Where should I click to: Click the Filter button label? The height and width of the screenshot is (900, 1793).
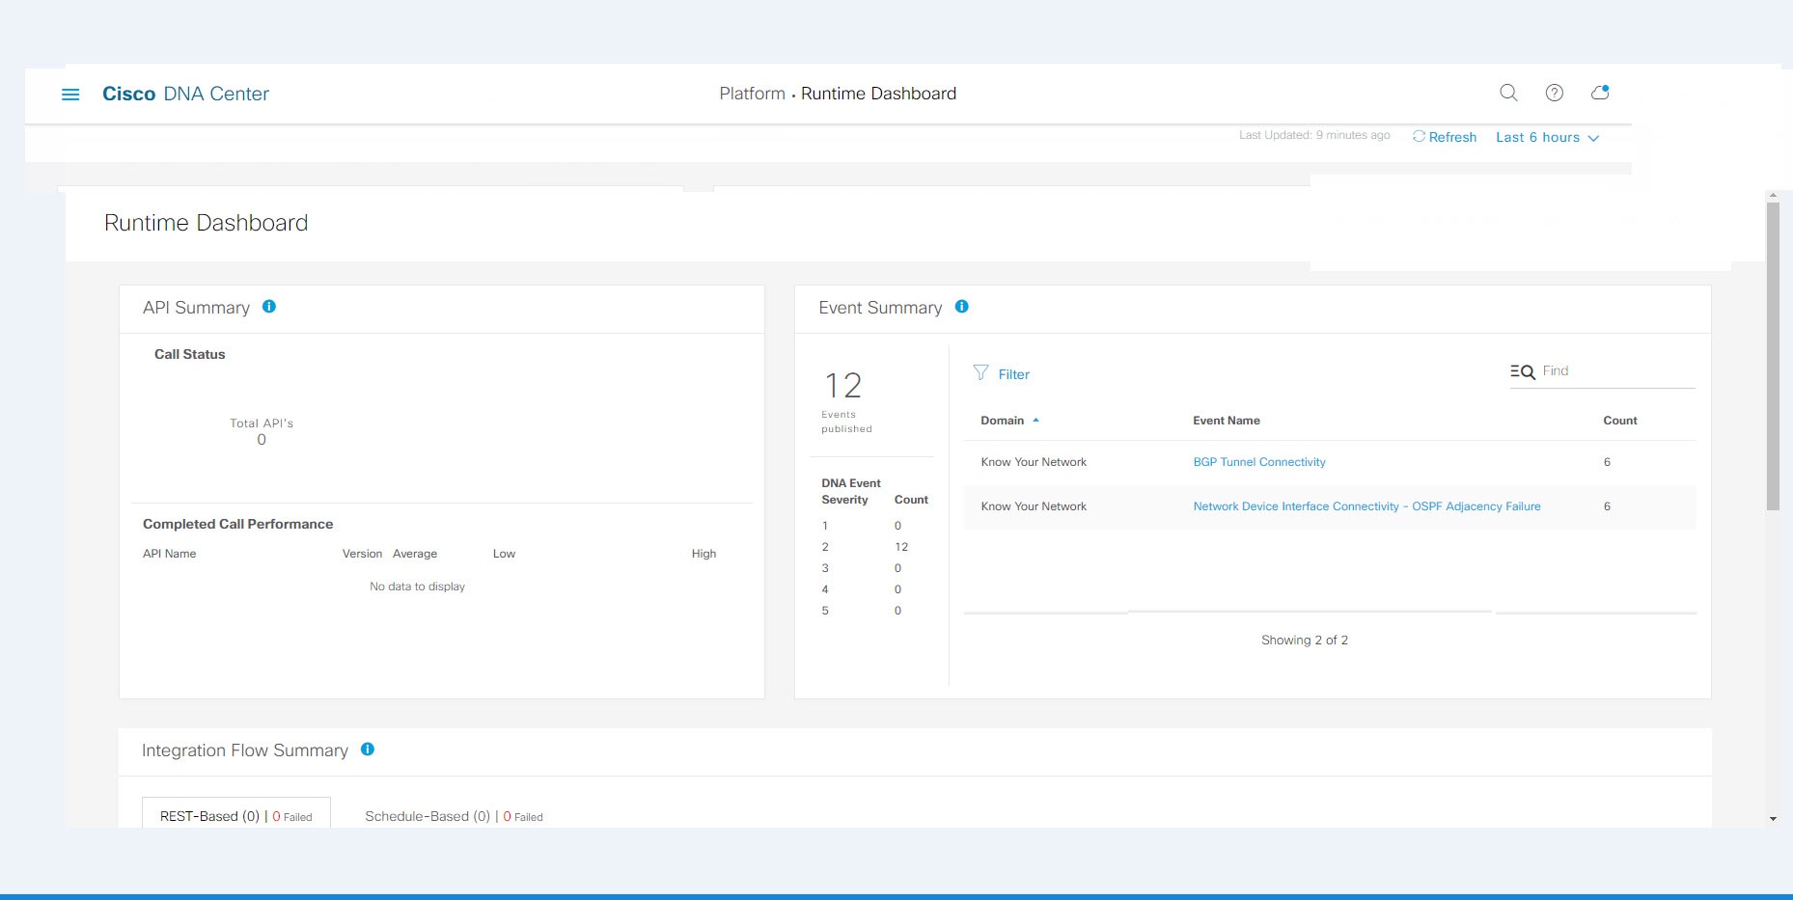click(1014, 374)
